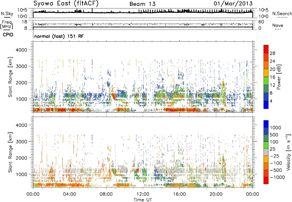292x202 pixels.
Task: Click the "Freq. [MHz]" axis label
Action: click(7, 24)
